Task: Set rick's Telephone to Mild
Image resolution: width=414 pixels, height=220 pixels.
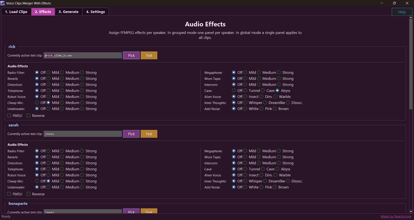Action: (x=49, y=91)
